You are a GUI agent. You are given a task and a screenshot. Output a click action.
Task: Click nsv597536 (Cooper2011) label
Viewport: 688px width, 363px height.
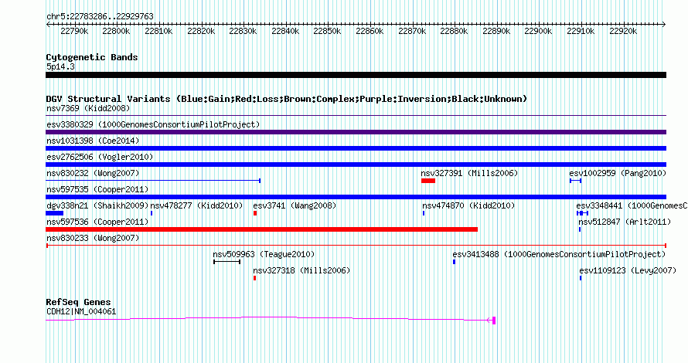(x=97, y=222)
